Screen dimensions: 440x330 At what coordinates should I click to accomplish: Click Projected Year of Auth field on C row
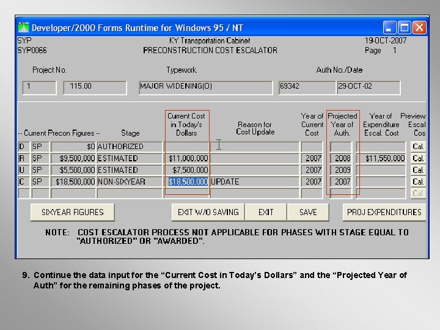341,182
